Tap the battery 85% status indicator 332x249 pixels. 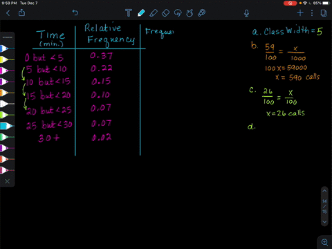(x=321, y=3)
